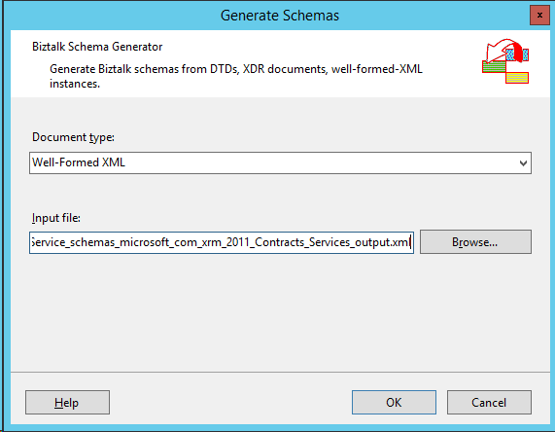This screenshot has width=555, height=432.
Task: Click the BizTalk Schema Generator logo icon
Action: (505, 61)
